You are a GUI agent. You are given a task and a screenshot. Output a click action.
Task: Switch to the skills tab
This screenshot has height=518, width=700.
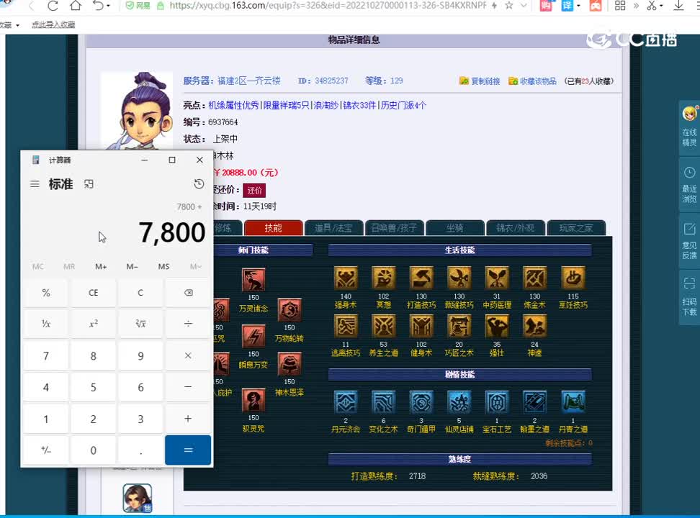pyautogui.click(x=273, y=228)
